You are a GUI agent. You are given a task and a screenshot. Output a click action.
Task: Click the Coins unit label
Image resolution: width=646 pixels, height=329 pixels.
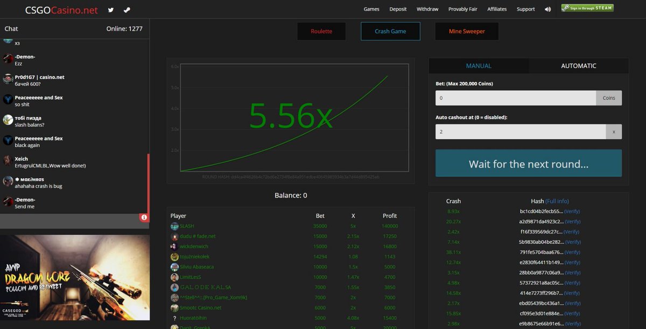point(609,98)
